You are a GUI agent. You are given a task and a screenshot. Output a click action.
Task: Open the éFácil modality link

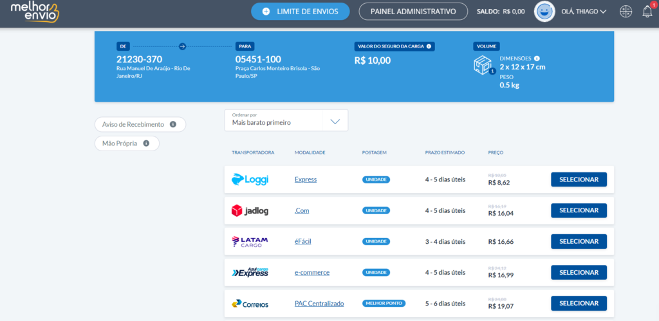coord(303,242)
